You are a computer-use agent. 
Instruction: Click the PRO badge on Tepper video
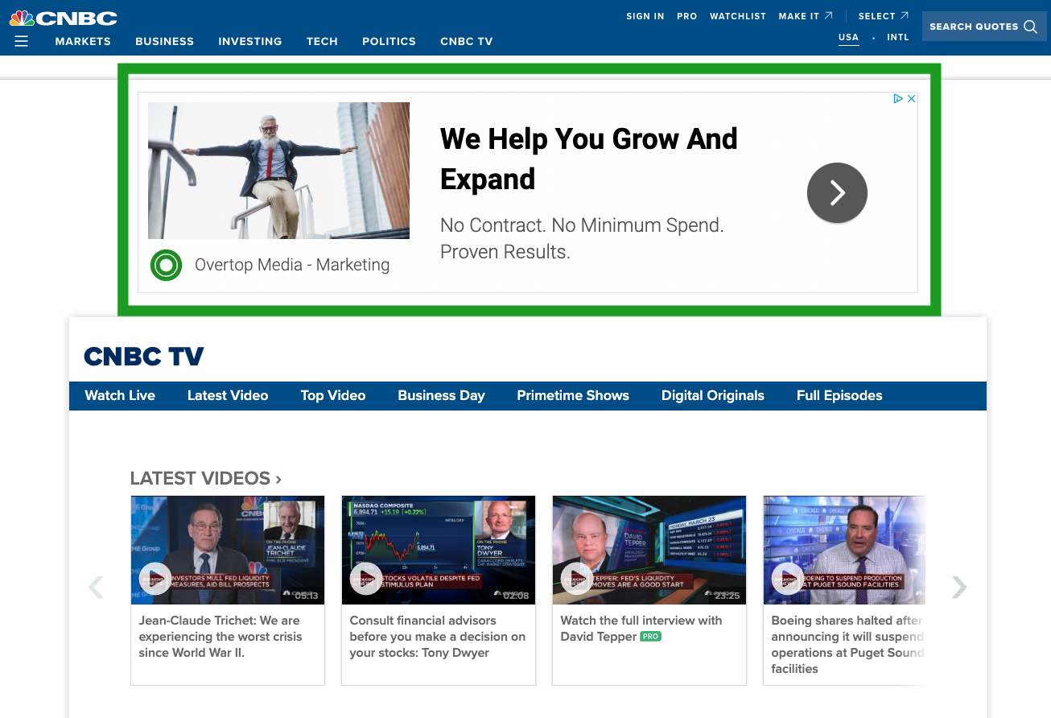(650, 637)
